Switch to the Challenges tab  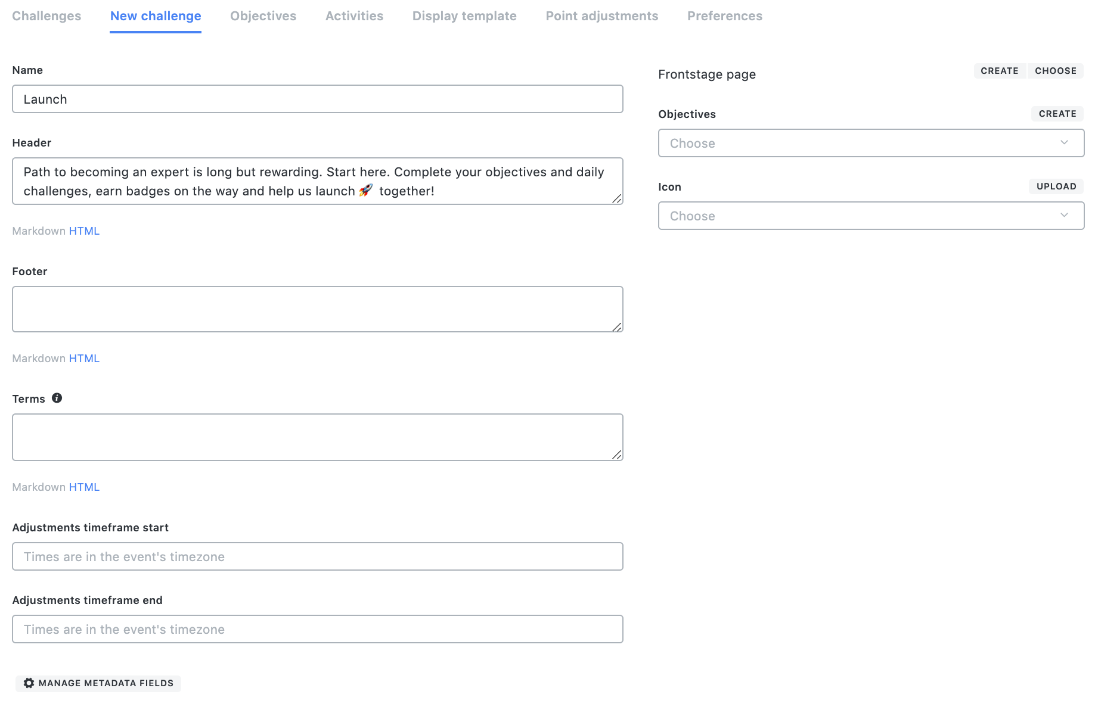coord(46,16)
